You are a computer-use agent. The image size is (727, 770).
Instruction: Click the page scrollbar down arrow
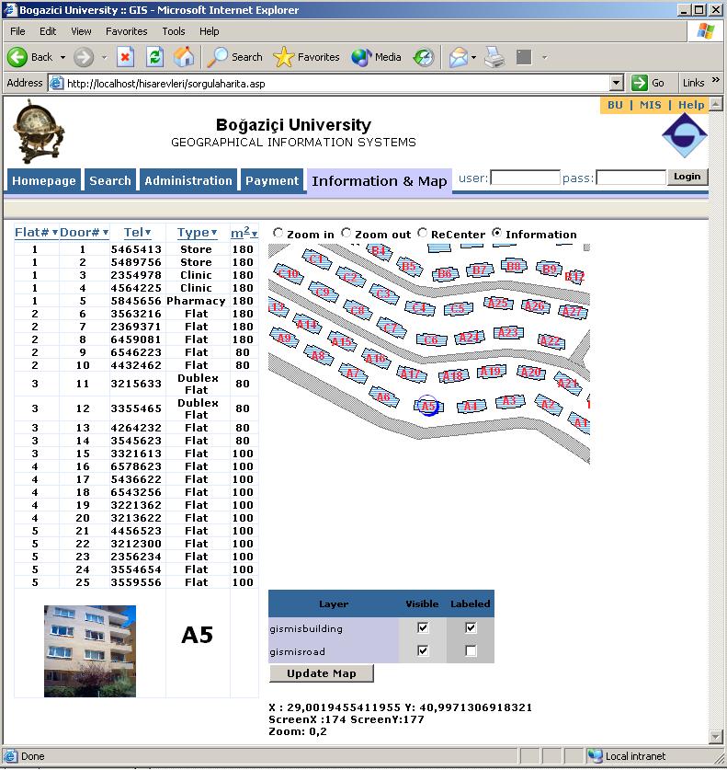(x=716, y=737)
